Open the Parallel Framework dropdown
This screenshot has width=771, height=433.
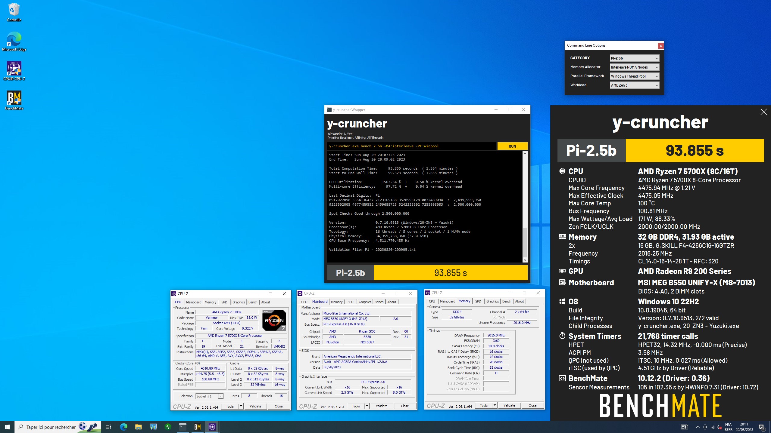point(635,76)
